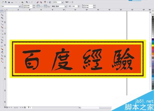154x111 pixels.
Task: Pick the white swatch in the palette
Action: (153, 38)
